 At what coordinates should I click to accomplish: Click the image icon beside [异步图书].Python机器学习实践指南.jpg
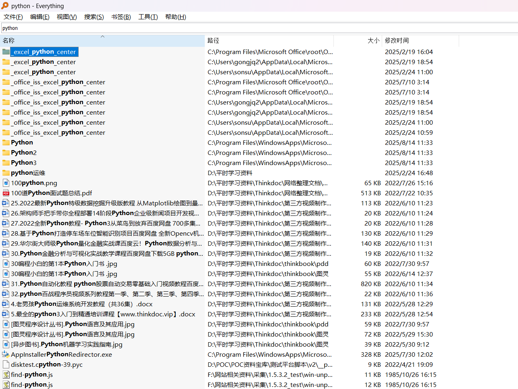click(6, 344)
